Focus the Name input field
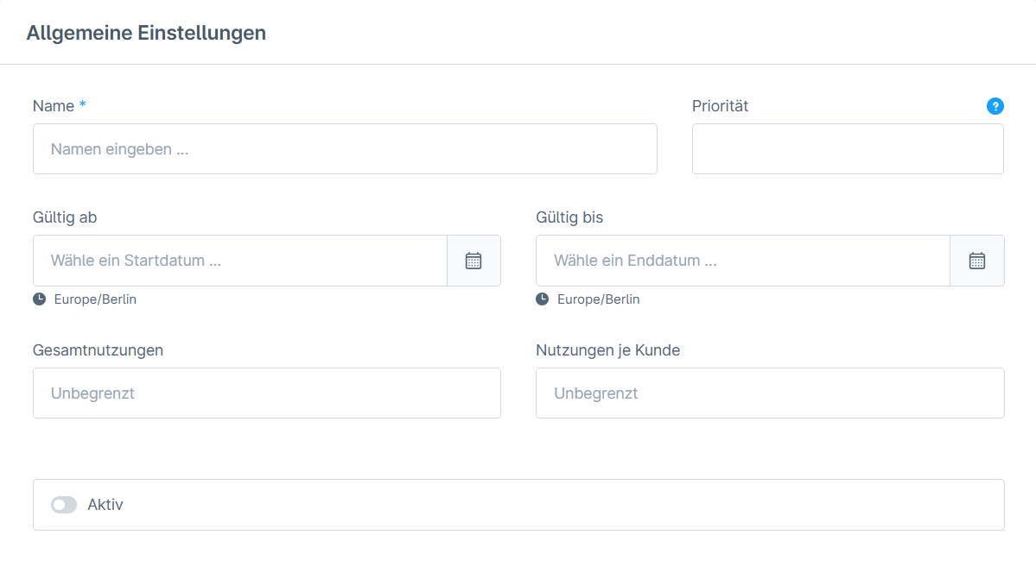The width and height of the screenshot is (1036, 579). (x=345, y=149)
